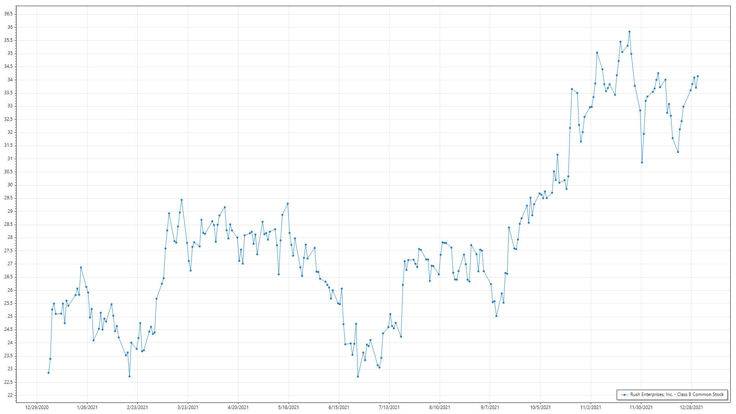
Task: Select the 10/5/2021 x-axis date label
Action: tap(540, 407)
